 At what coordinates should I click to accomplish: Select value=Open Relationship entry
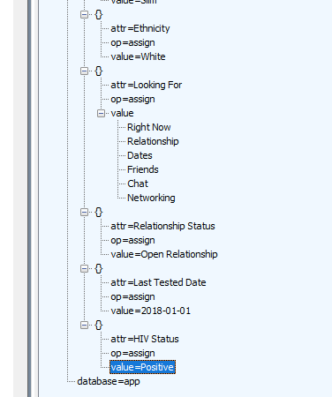coord(164,254)
